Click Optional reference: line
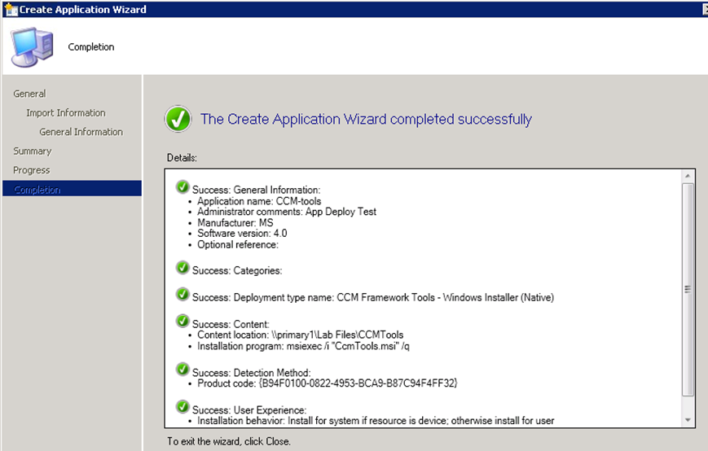 click(238, 245)
